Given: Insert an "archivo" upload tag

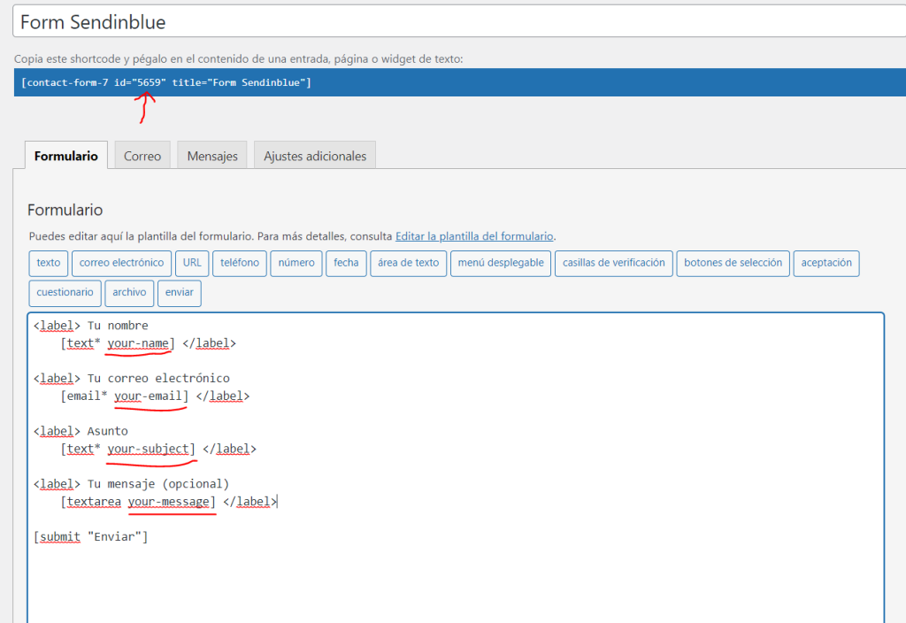Looking at the screenshot, I should point(129,292).
